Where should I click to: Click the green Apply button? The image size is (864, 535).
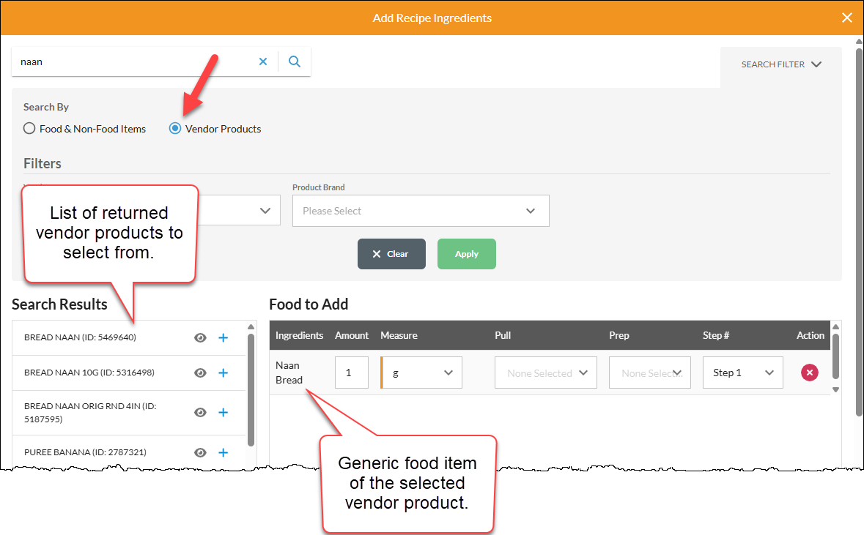467,254
